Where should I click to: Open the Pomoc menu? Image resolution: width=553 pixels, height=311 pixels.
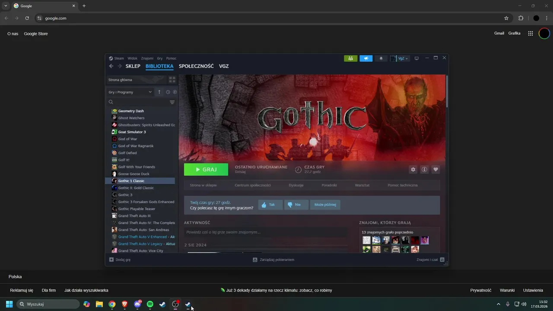[171, 58]
